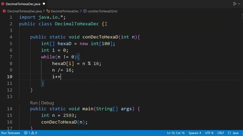The image size is (243, 136).
Task: Change file encoding UTF-8
Action: click(209, 133)
